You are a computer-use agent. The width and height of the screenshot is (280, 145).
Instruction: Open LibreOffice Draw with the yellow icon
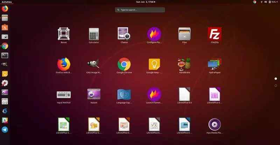pos(94,126)
